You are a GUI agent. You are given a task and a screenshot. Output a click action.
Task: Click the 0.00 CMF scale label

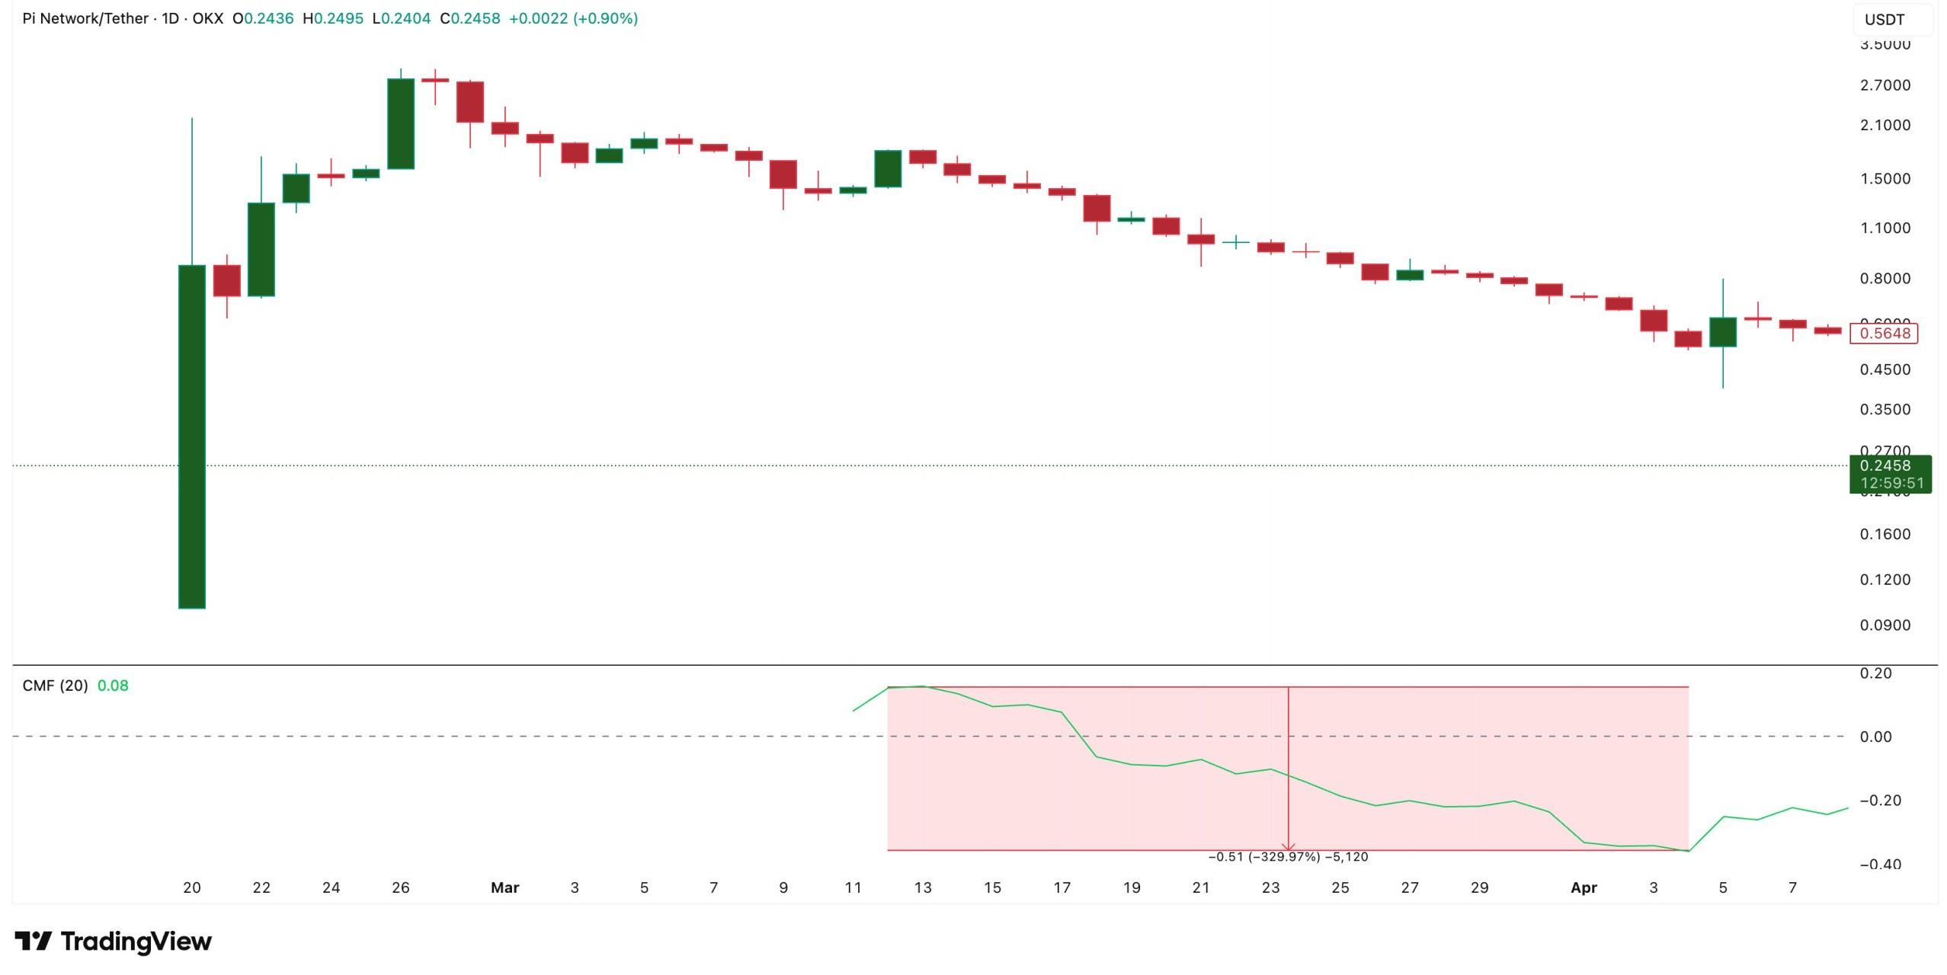[x=1875, y=737]
